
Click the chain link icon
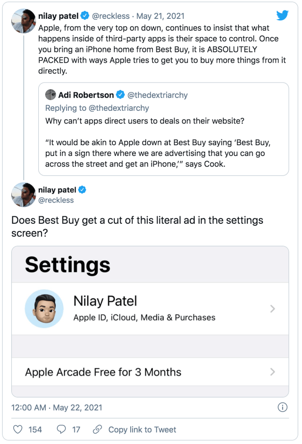(97, 429)
